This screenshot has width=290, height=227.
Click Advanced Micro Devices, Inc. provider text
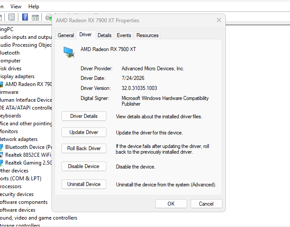(x=153, y=69)
